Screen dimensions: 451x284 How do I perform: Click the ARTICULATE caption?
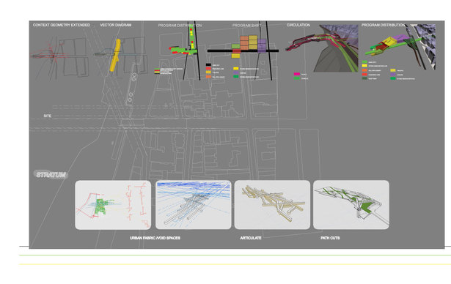point(251,238)
